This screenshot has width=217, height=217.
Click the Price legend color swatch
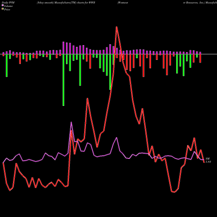pyautogui.click(x=3, y=9)
